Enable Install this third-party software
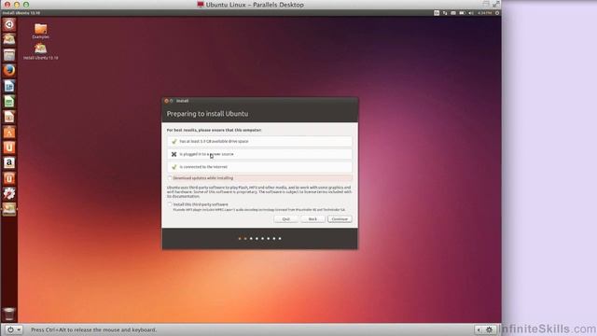 coord(170,204)
